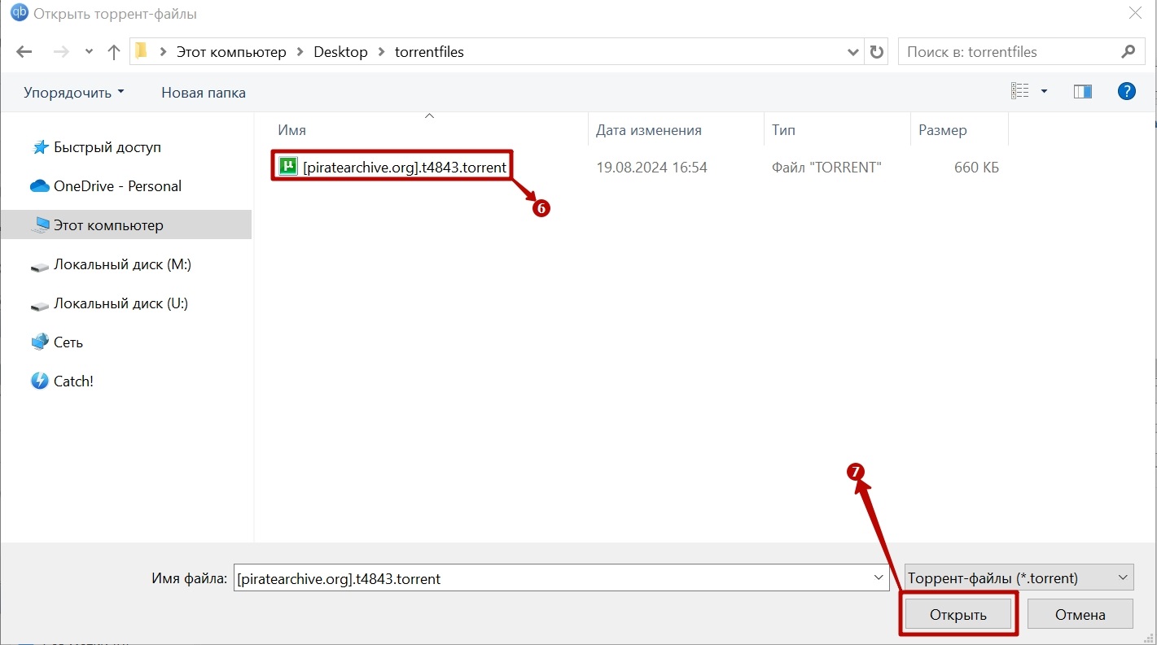This screenshot has width=1157, height=645.
Task: Click 'torrentfiles' in the address path
Action: pyautogui.click(x=429, y=52)
